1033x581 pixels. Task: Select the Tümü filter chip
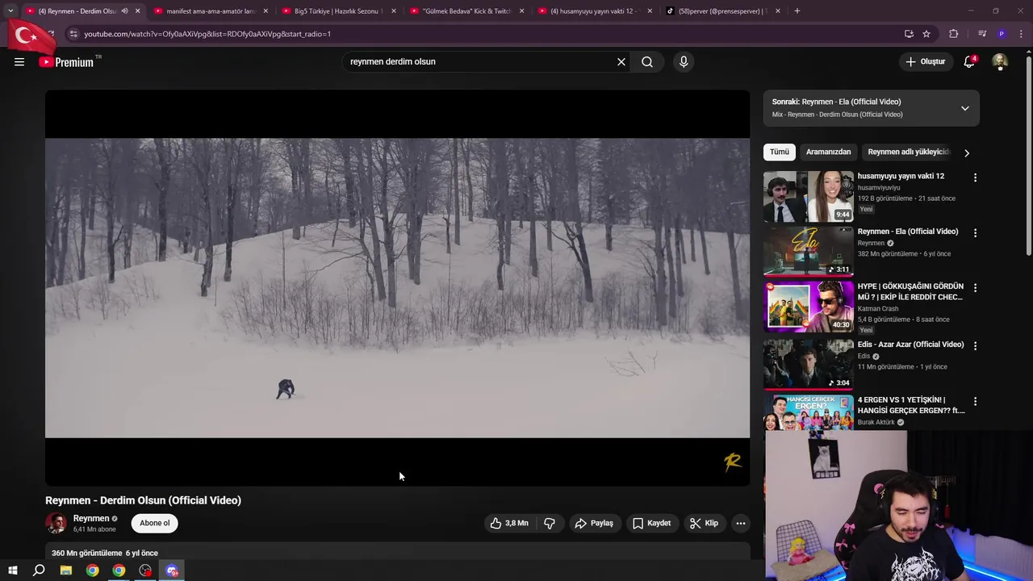780,152
